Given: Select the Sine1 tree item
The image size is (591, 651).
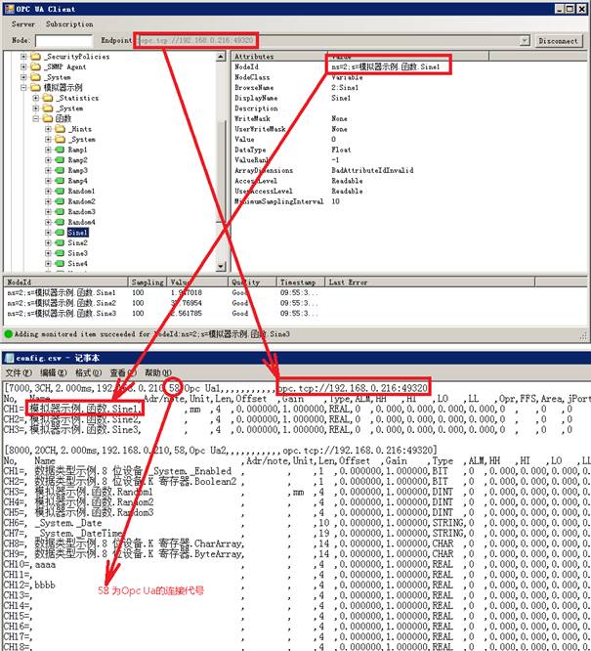Looking at the screenshot, I should [78, 233].
